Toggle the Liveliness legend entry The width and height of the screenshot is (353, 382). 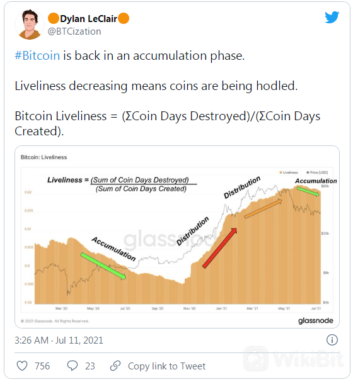tap(289, 172)
